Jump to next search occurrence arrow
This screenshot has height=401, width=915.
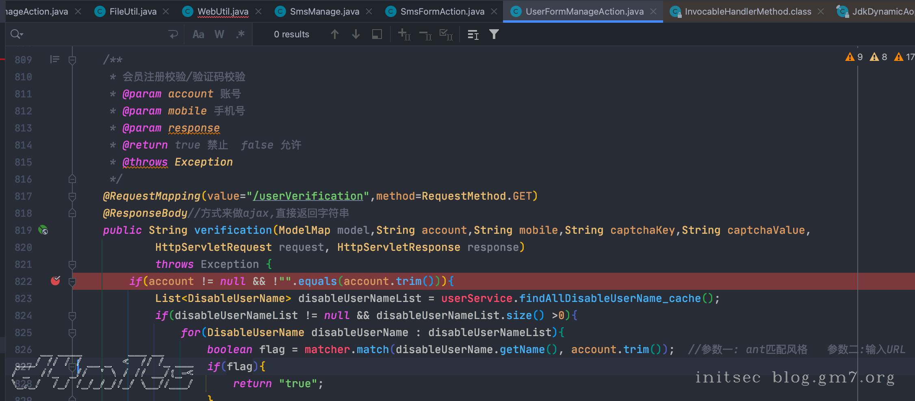click(x=356, y=34)
